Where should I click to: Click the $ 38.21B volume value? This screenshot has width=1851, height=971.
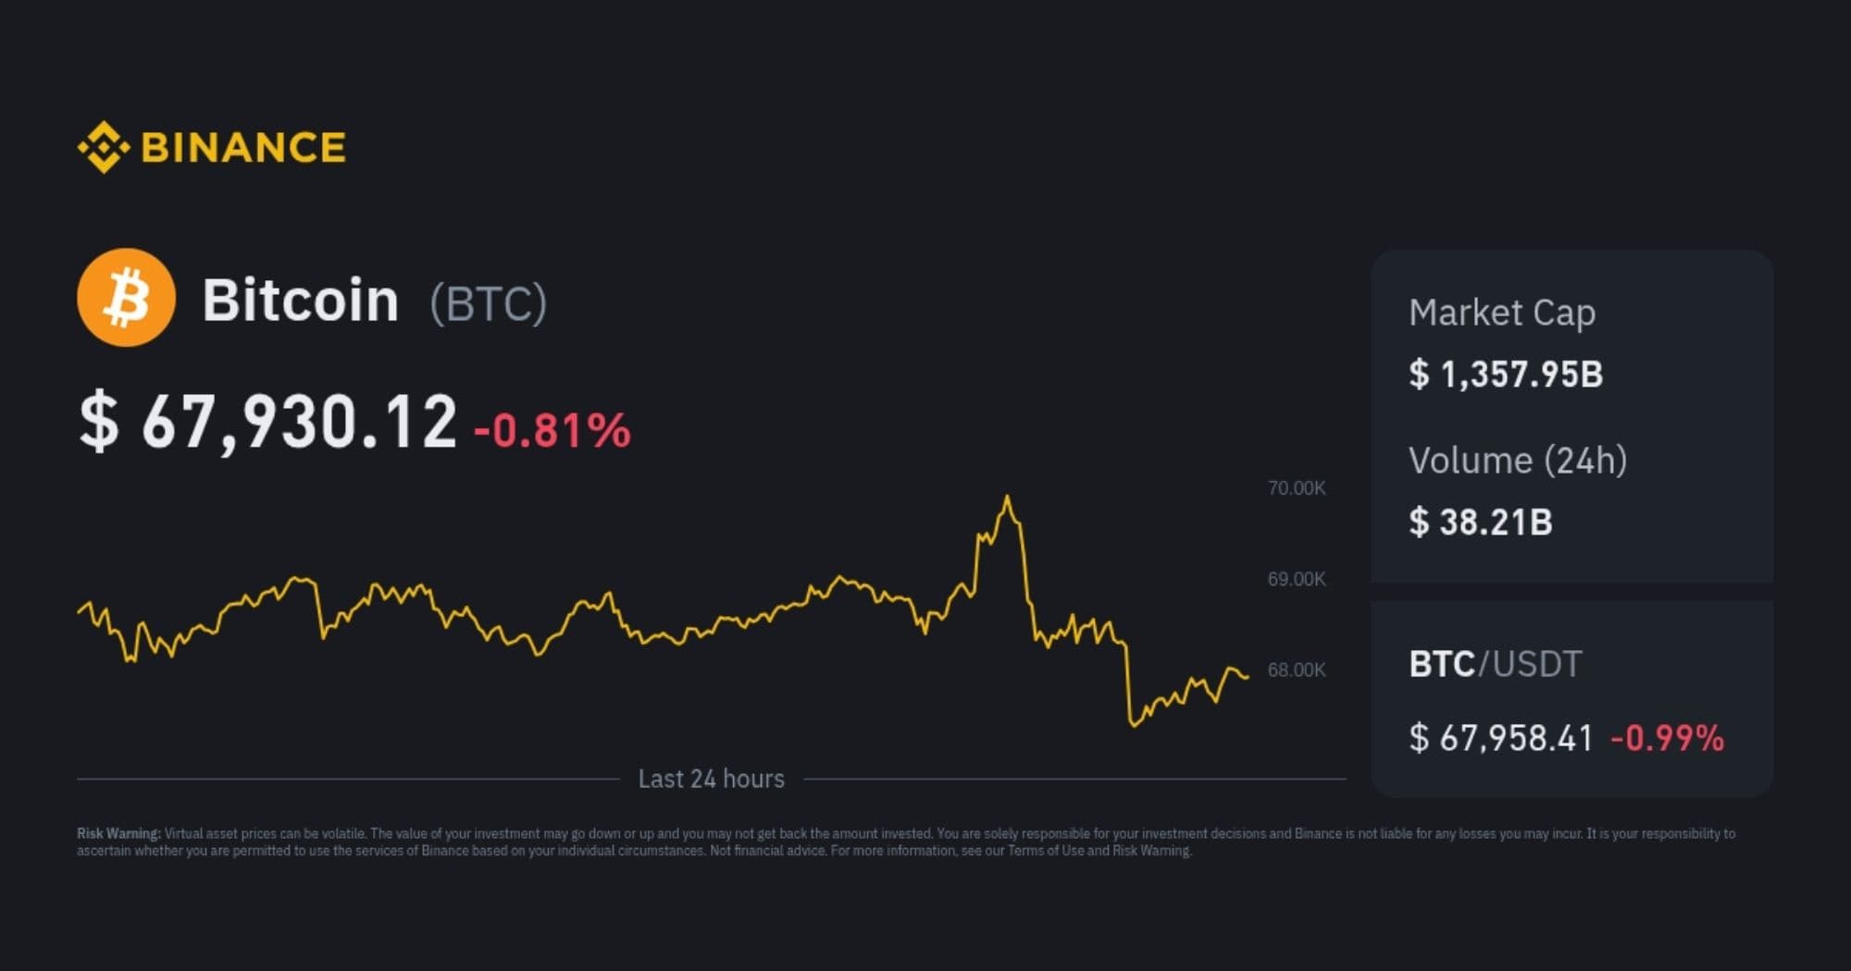pos(1480,522)
